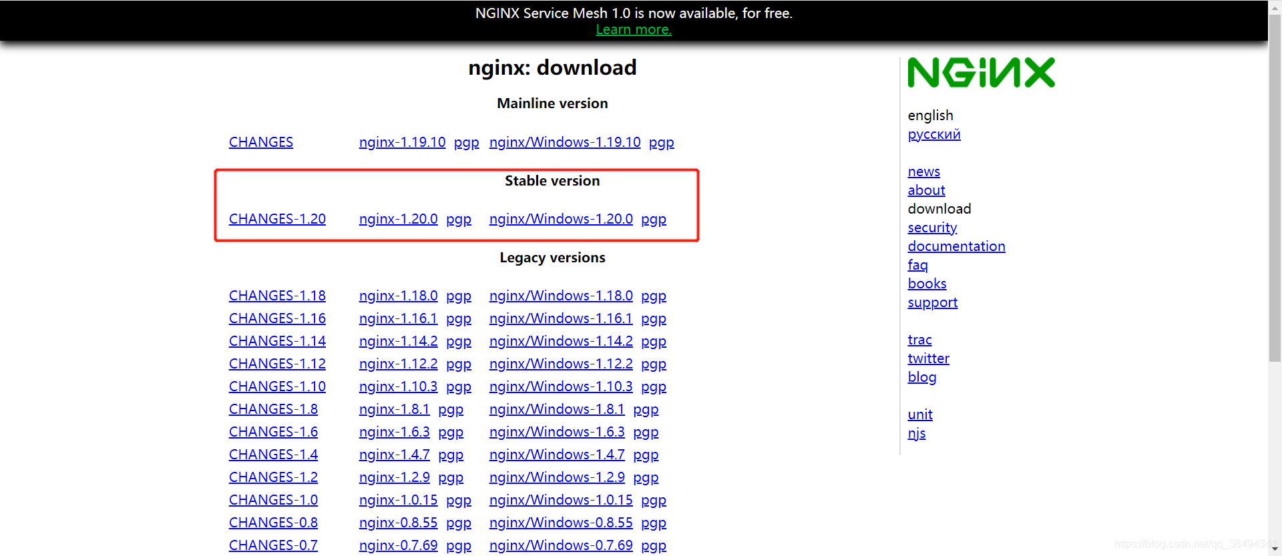Open the mainline CHANGES link
Image resolution: width=1282 pixels, height=556 pixels.
(x=261, y=142)
